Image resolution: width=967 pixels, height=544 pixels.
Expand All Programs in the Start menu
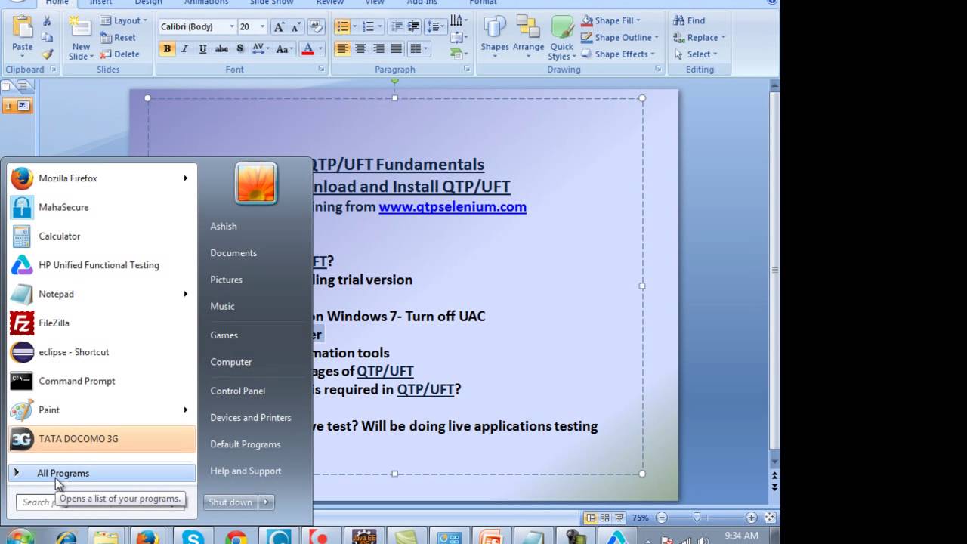pos(102,473)
